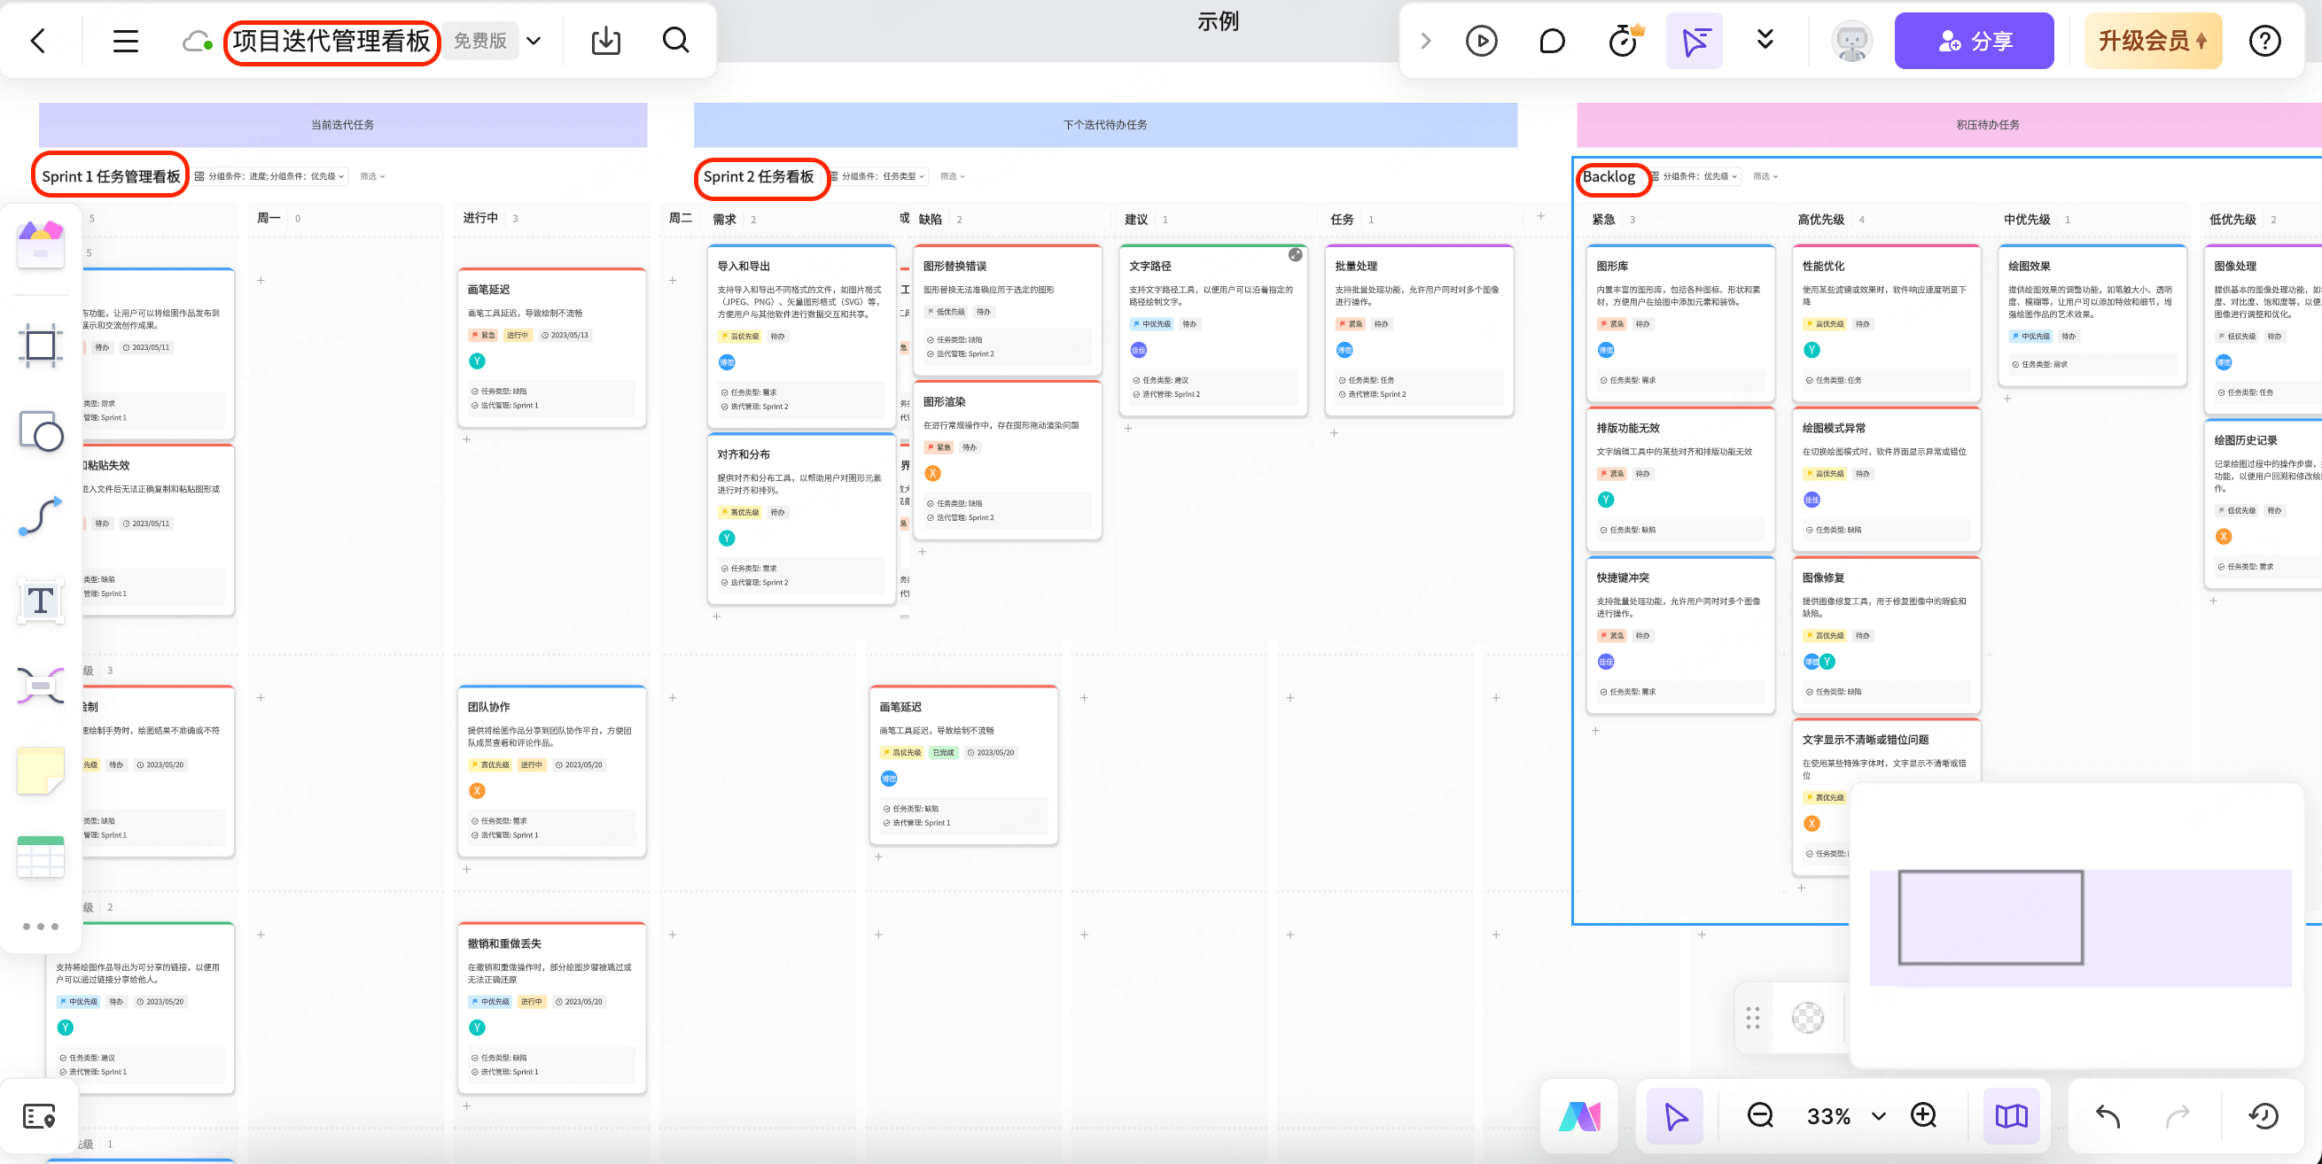Click the 升级会员 upgrade button
This screenshot has height=1164, width=2322.
[x=2153, y=42]
